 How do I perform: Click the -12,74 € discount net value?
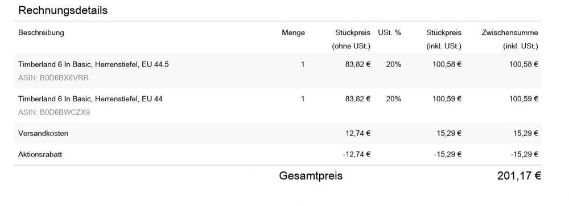pyautogui.click(x=356, y=155)
